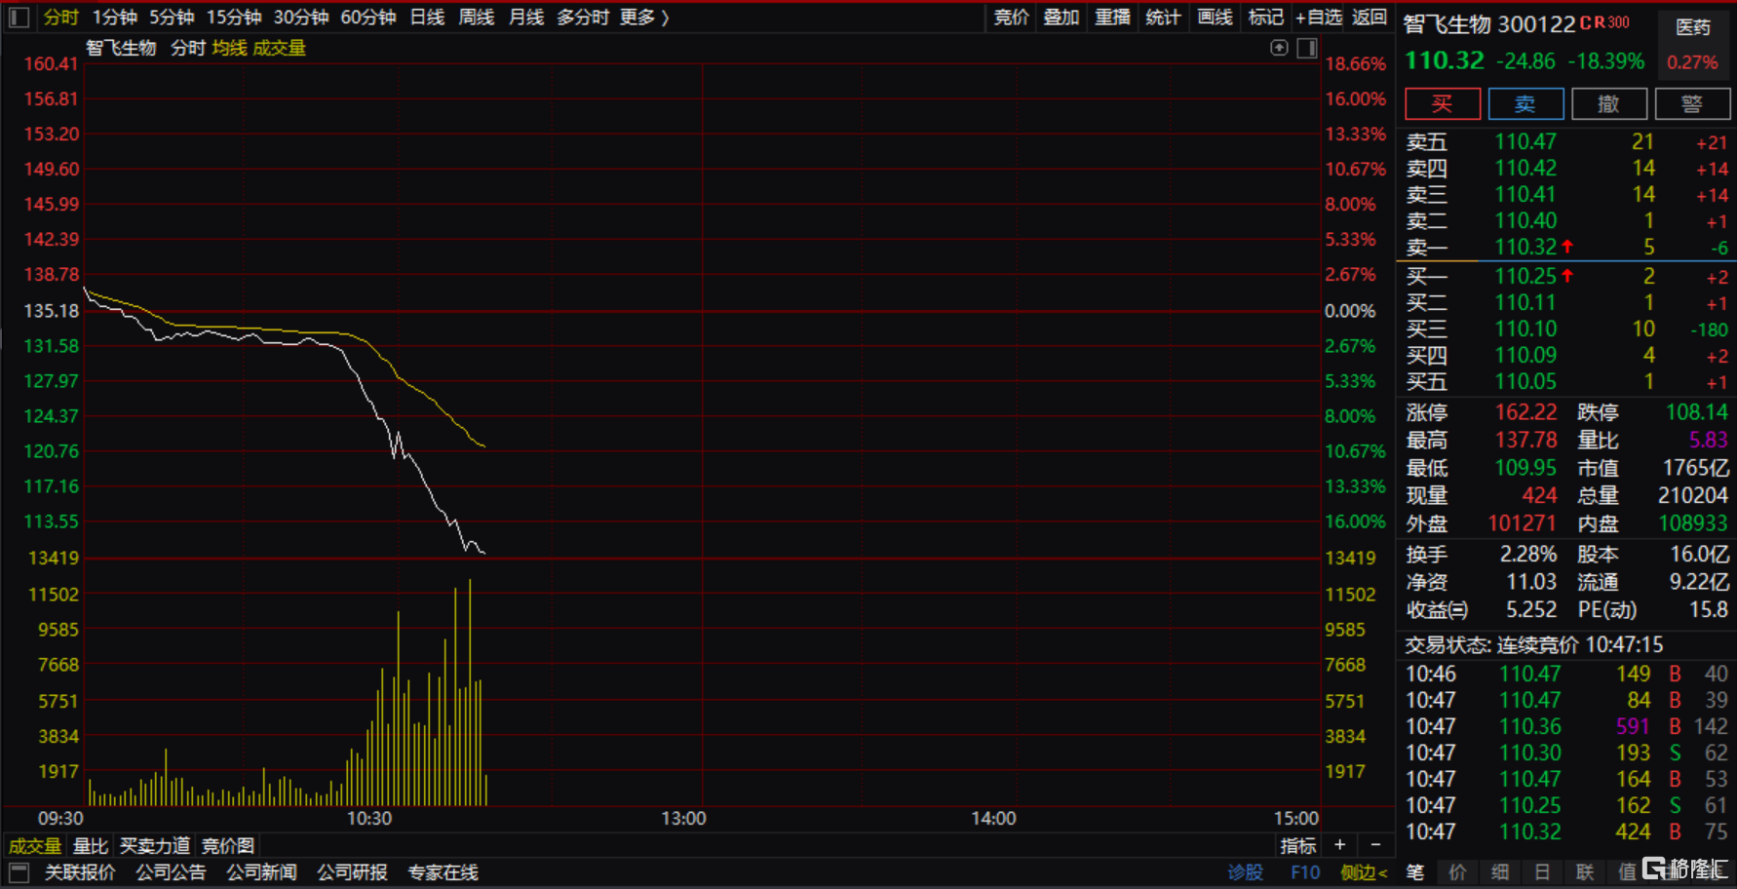Select the 日 tab in side panel
1737x889 pixels.
(x=1542, y=872)
